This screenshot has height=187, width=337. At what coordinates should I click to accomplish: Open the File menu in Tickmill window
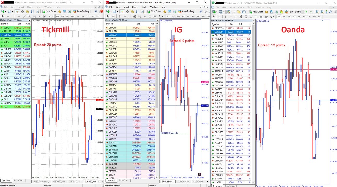(x=6, y=7)
